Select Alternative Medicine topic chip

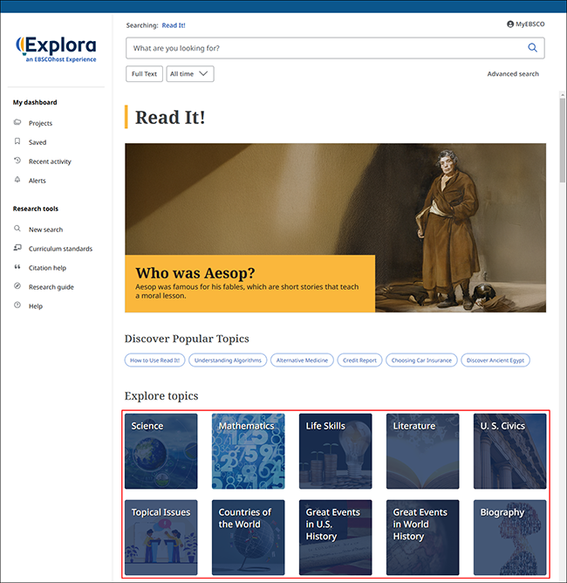tap(302, 360)
